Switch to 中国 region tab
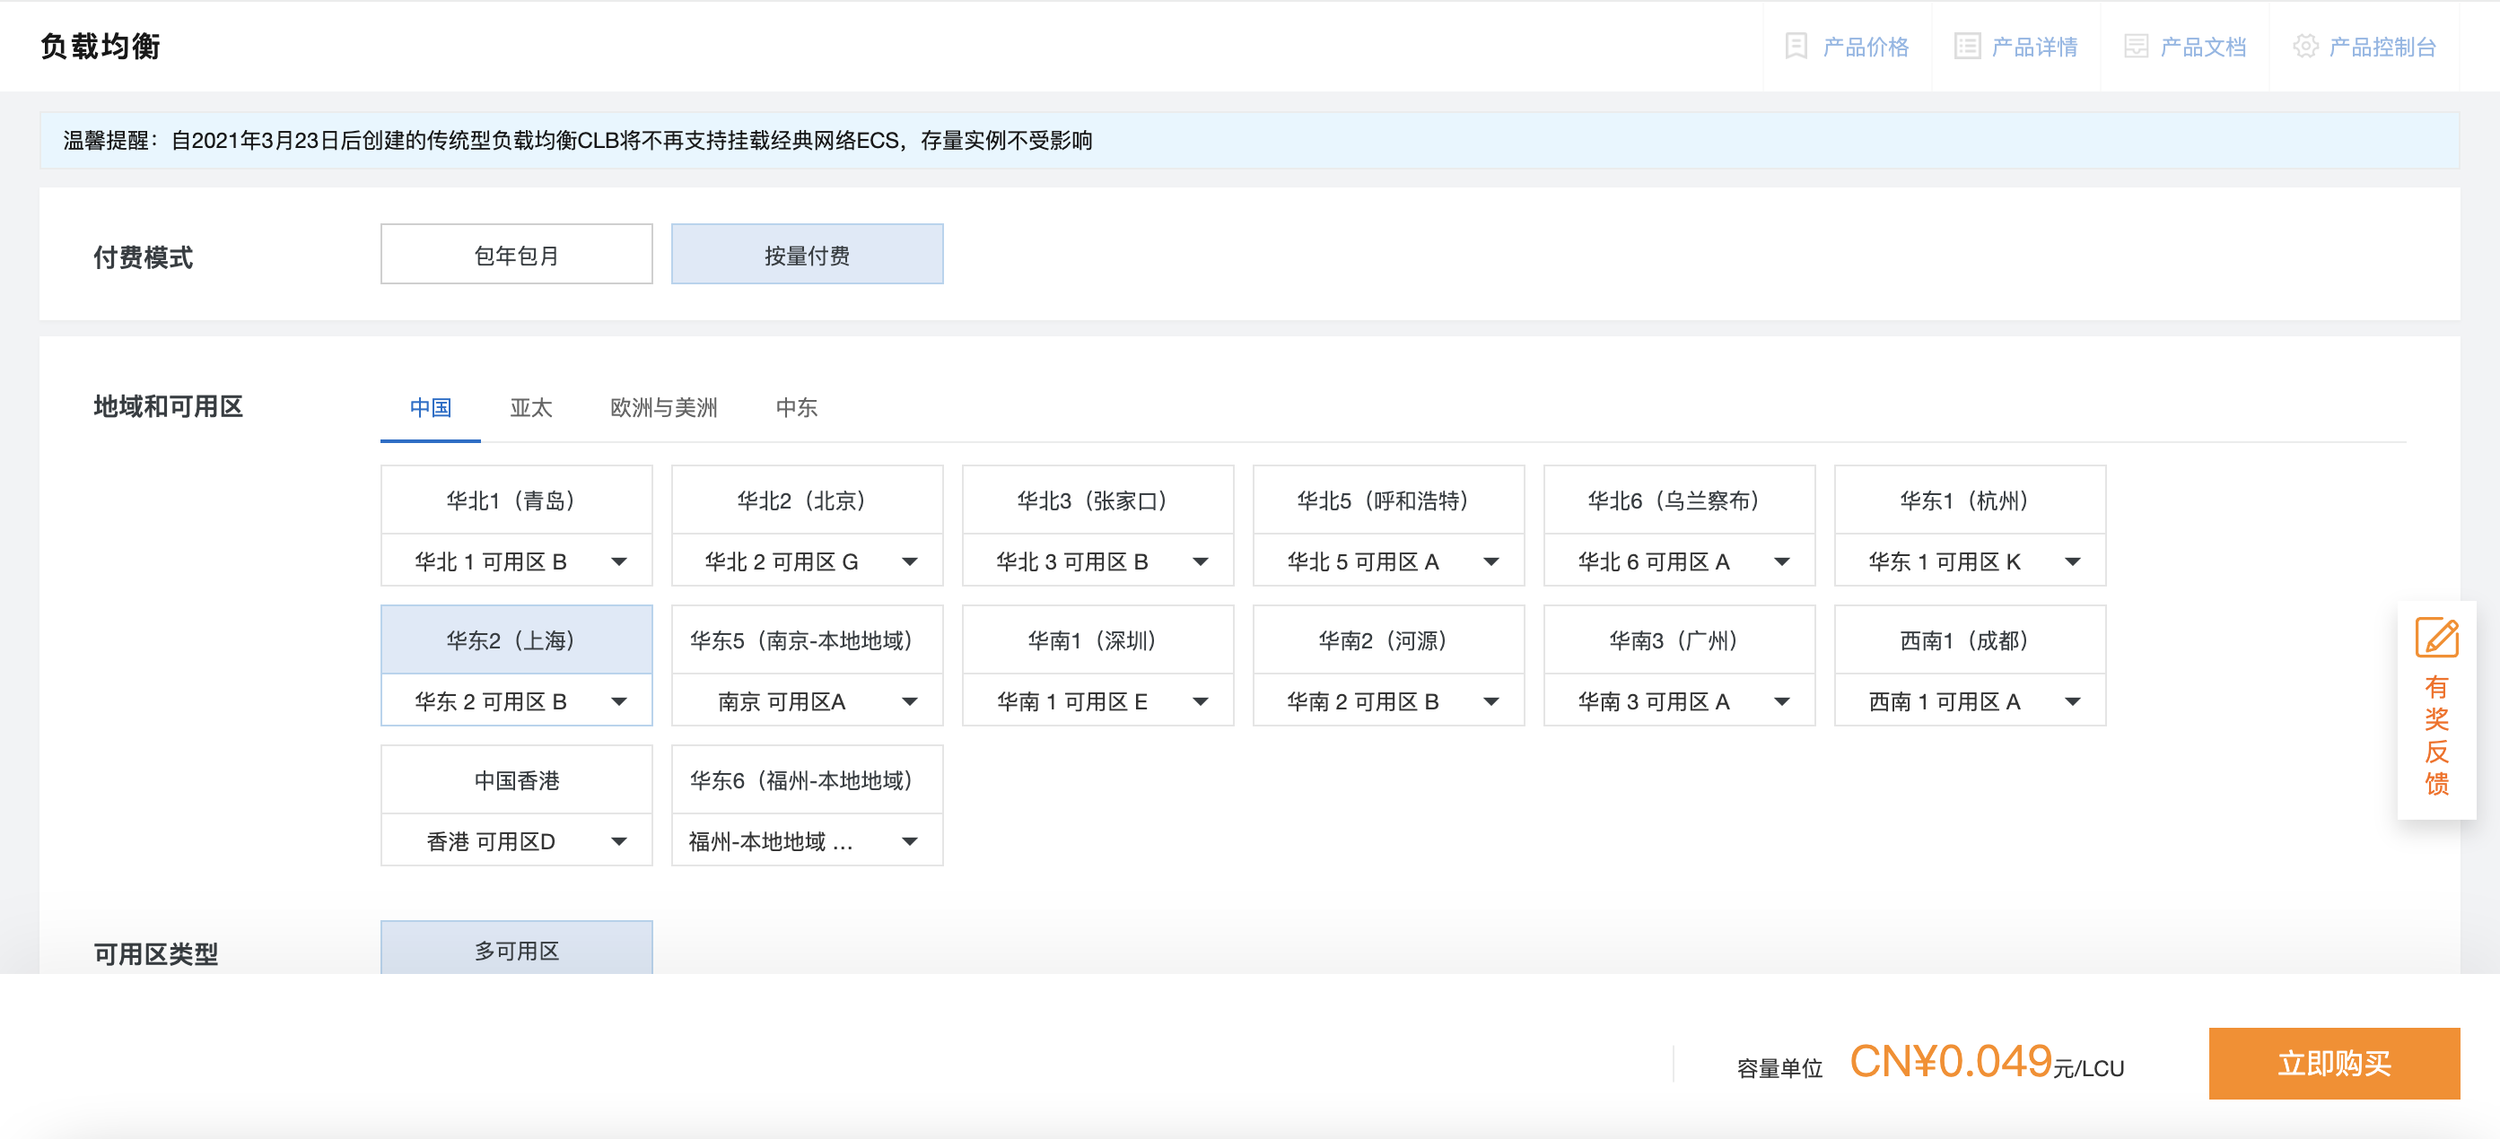Image resolution: width=2500 pixels, height=1139 pixels. (x=430, y=407)
